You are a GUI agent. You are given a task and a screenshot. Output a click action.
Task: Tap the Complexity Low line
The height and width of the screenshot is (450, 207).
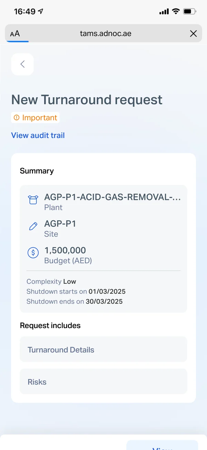tap(51, 282)
